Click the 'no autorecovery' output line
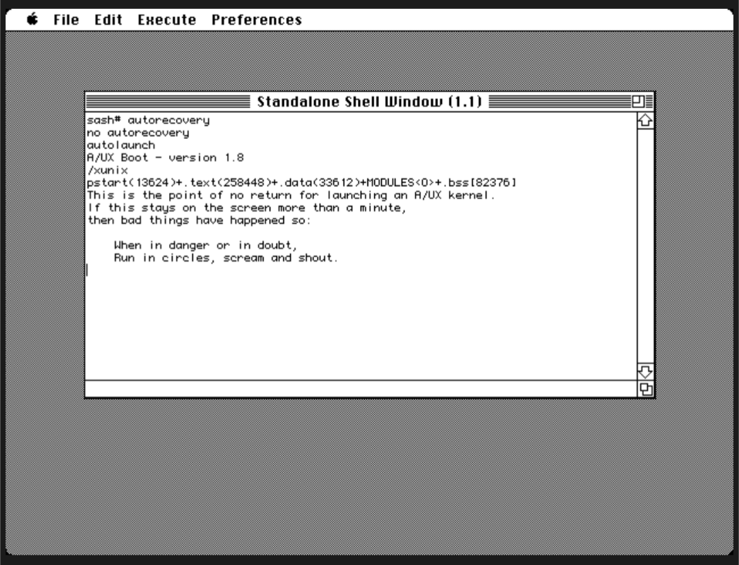 coord(138,133)
